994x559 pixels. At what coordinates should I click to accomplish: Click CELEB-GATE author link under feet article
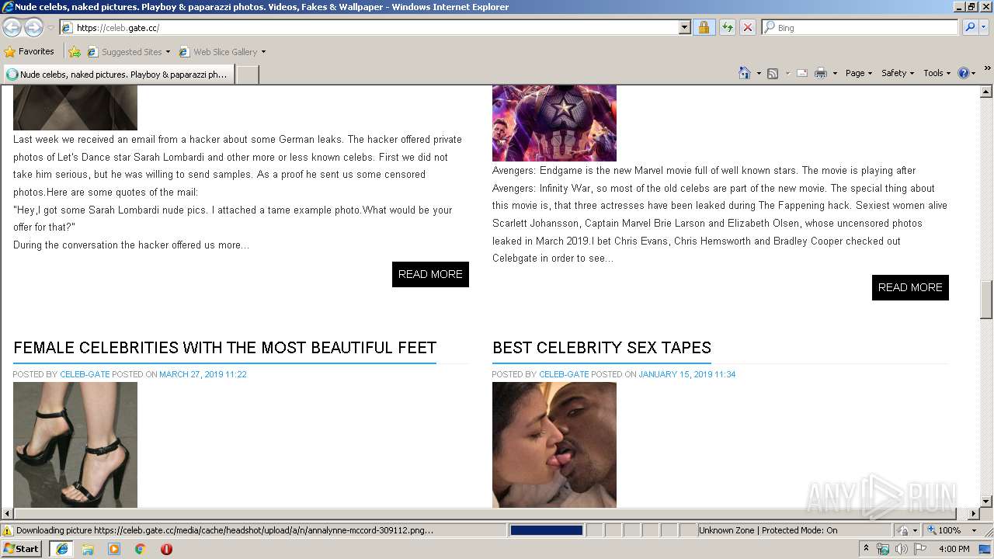pyautogui.click(x=85, y=374)
